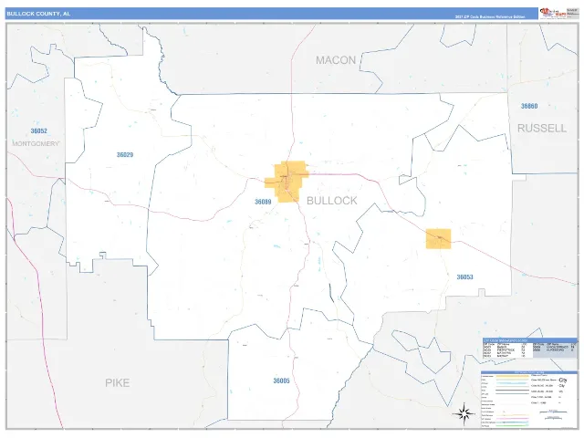The height and width of the screenshot is (438, 584).
Task: Click the pink legend line swatch
Action: 513,419
